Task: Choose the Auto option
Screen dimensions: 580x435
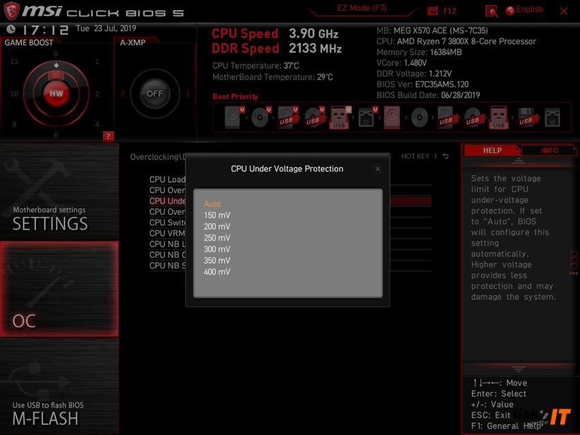Action: (212, 204)
